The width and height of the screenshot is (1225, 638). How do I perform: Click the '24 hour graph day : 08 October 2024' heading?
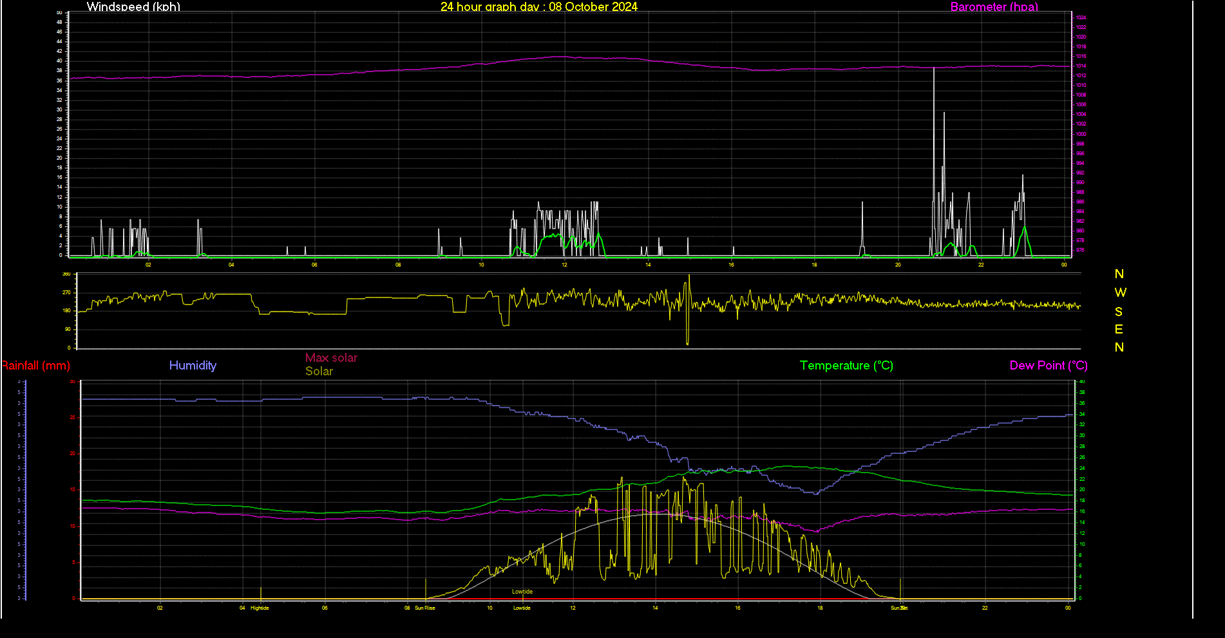point(539,6)
